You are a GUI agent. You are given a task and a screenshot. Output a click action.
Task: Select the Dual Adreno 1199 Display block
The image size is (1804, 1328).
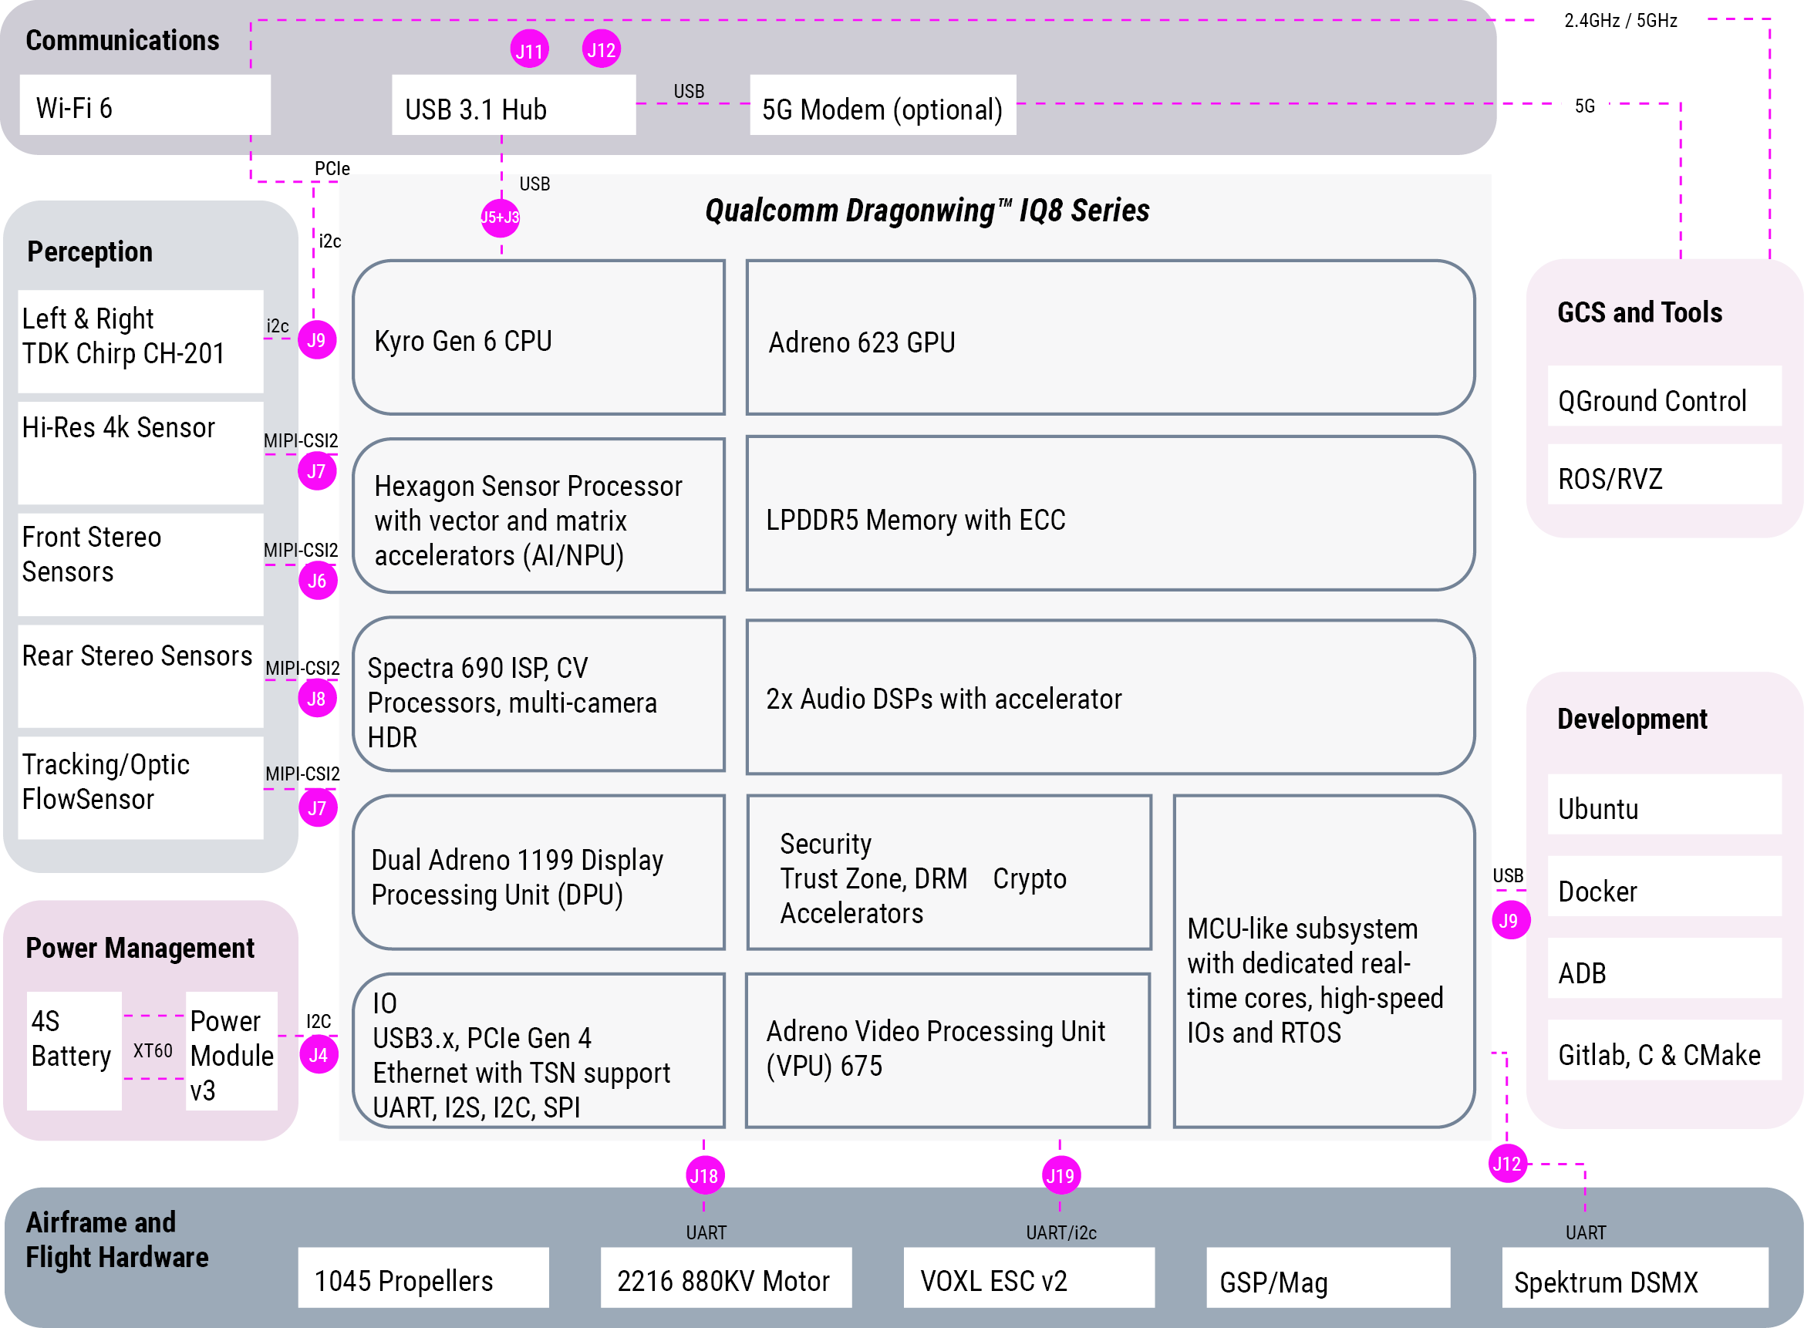(x=538, y=873)
